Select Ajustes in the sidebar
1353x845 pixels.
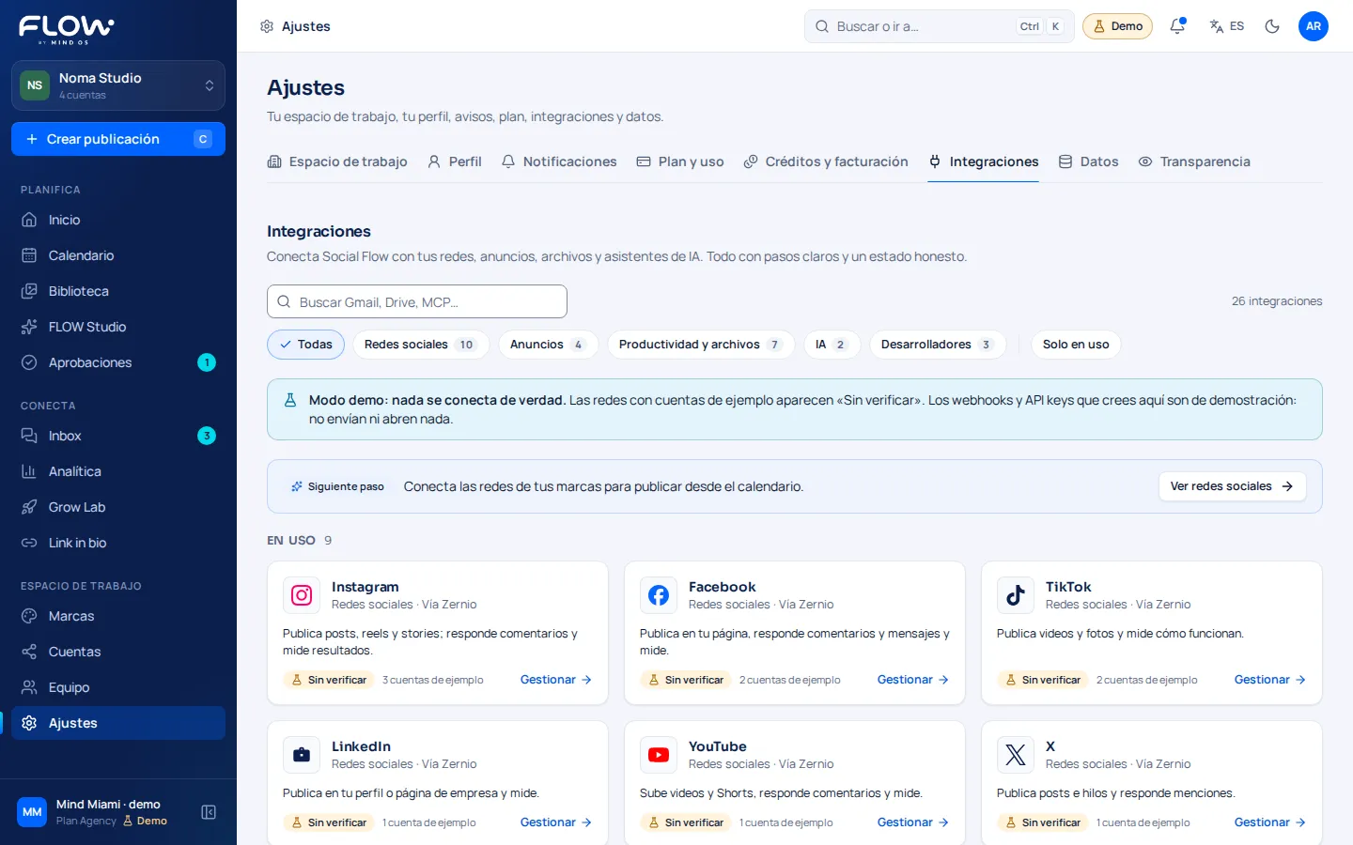click(x=118, y=723)
